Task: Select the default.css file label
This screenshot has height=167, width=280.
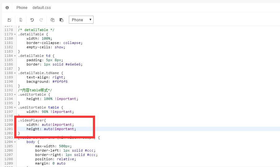Action: (x=42, y=7)
